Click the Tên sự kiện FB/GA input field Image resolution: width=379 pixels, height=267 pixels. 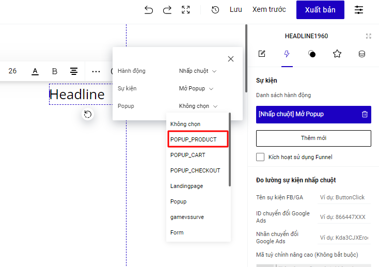(343, 197)
